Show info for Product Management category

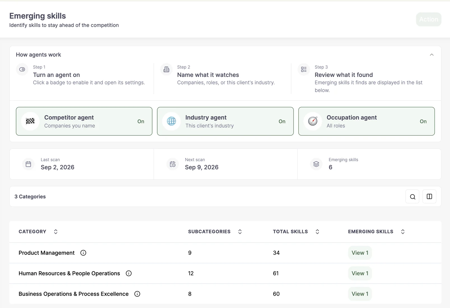tap(83, 253)
